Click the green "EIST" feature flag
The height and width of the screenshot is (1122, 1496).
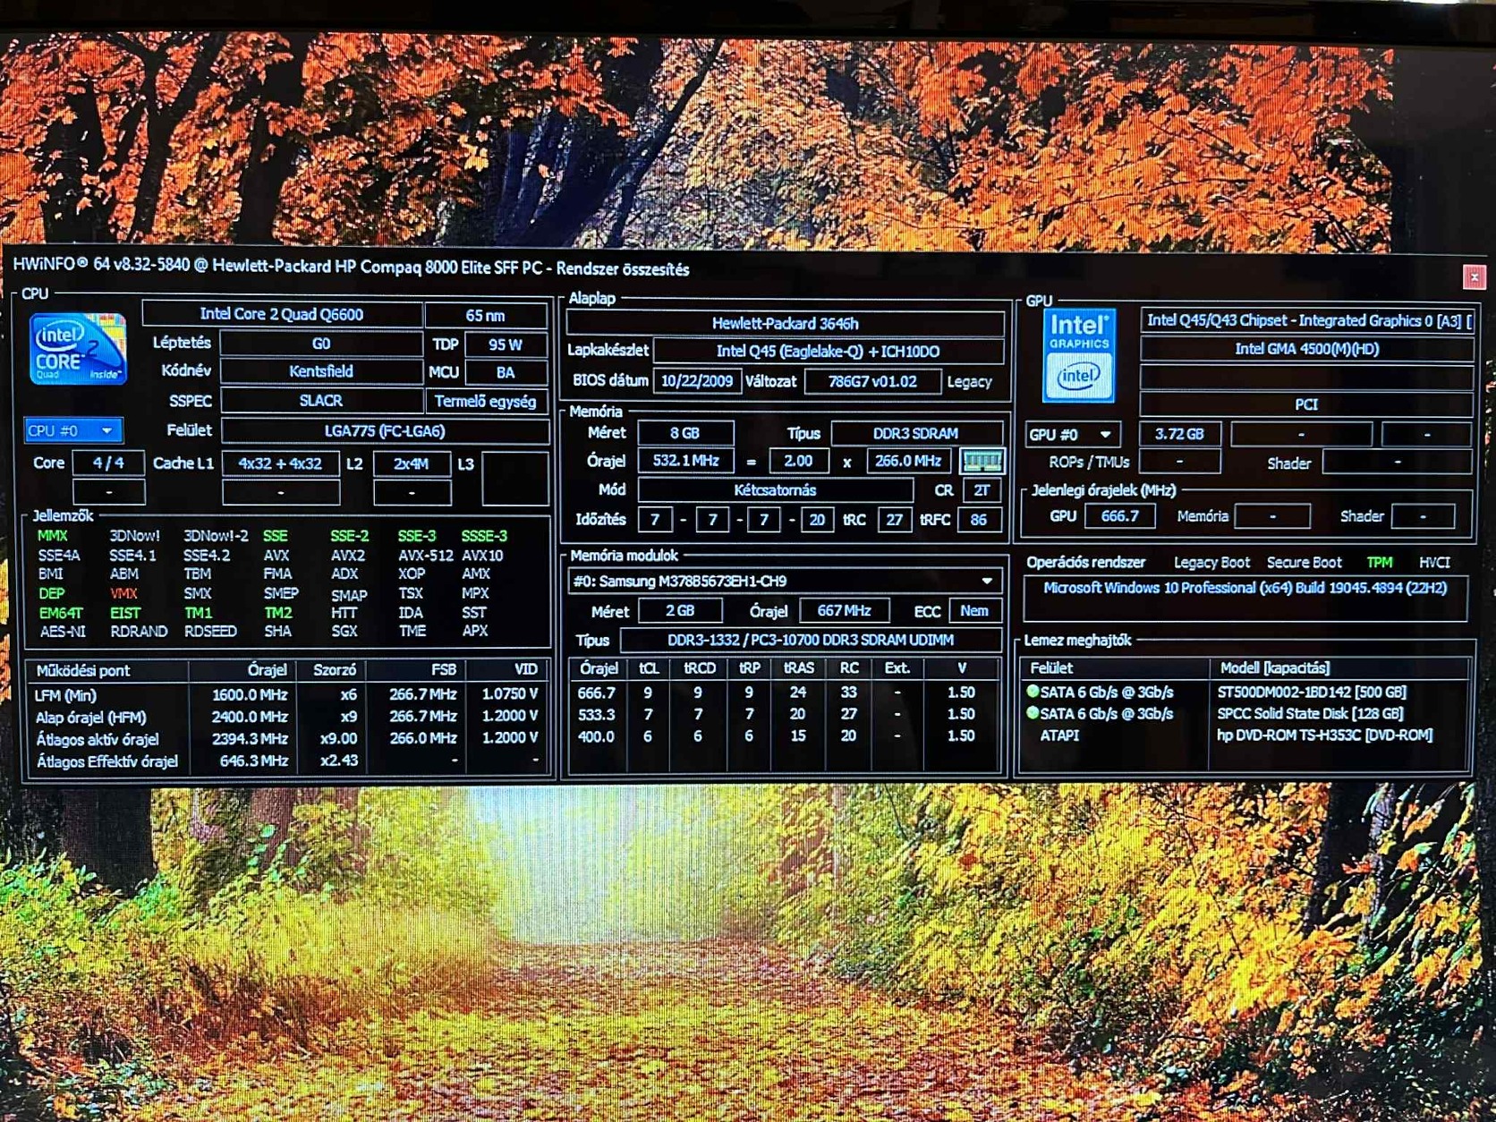(x=124, y=613)
